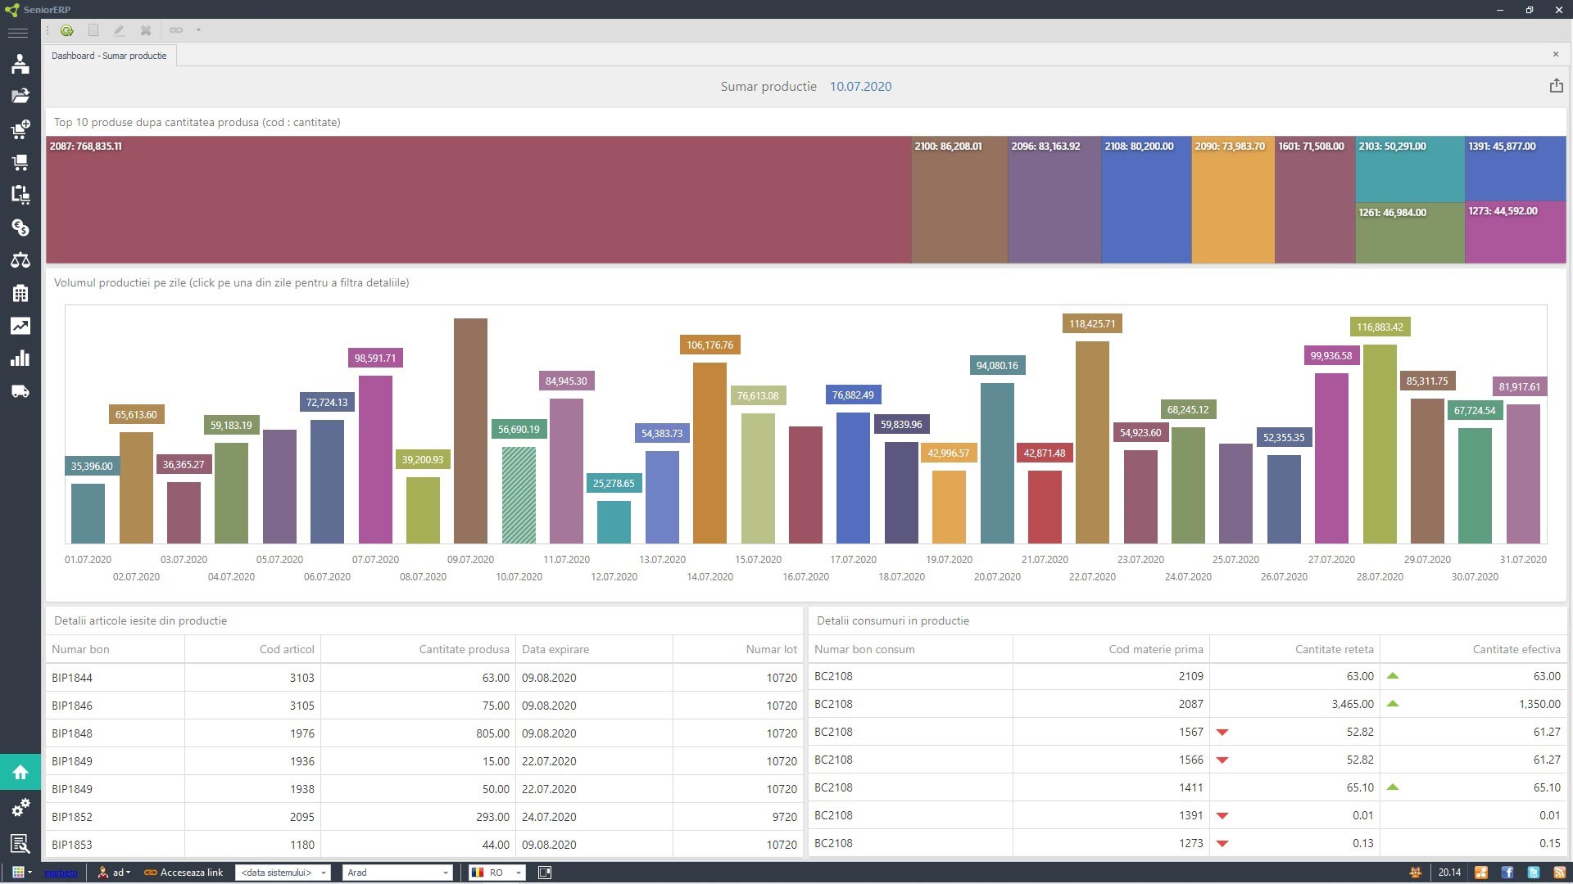1573x884 pixels.
Task: Click the window layout icon in status bar
Action: point(545,873)
